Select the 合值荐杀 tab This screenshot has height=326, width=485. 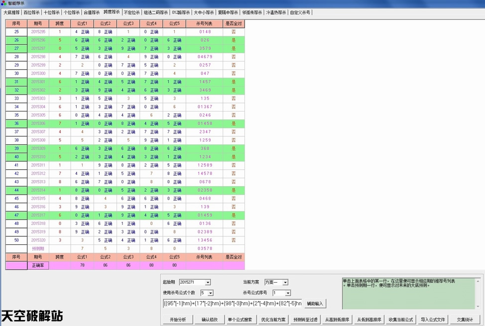tap(92, 12)
